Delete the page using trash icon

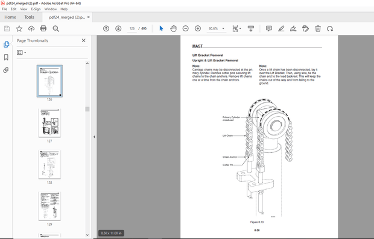(x=318, y=29)
